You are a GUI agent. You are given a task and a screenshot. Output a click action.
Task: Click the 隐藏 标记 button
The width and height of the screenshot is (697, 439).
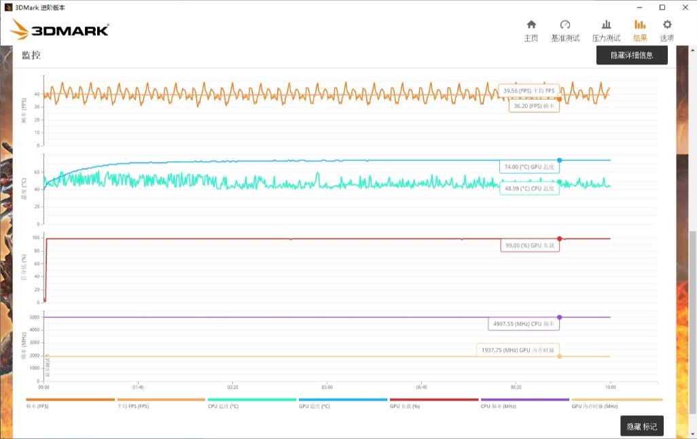click(642, 426)
